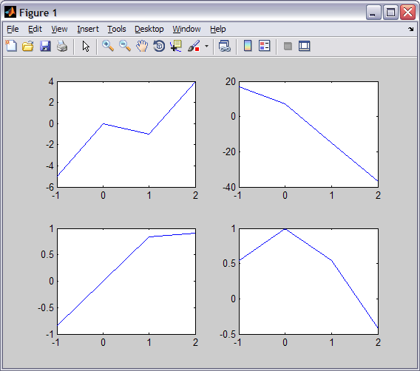
Task: Click y-axis label -40 on top-right plot
Action: pyautogui.click(x=229, y=187)
